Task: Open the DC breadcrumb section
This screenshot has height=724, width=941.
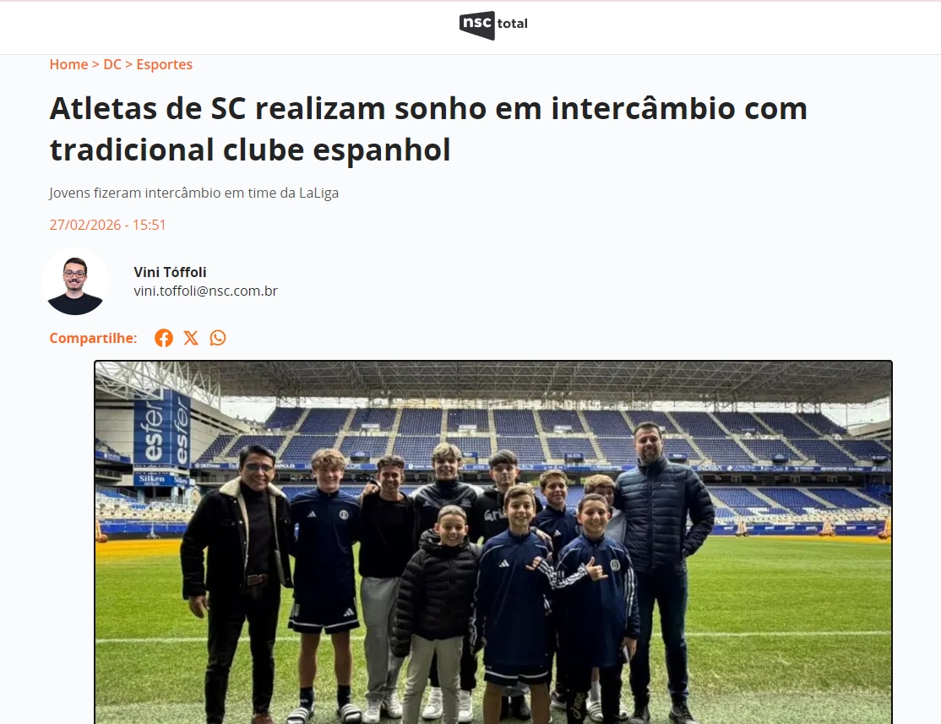Action: click(x=112, y=64)
